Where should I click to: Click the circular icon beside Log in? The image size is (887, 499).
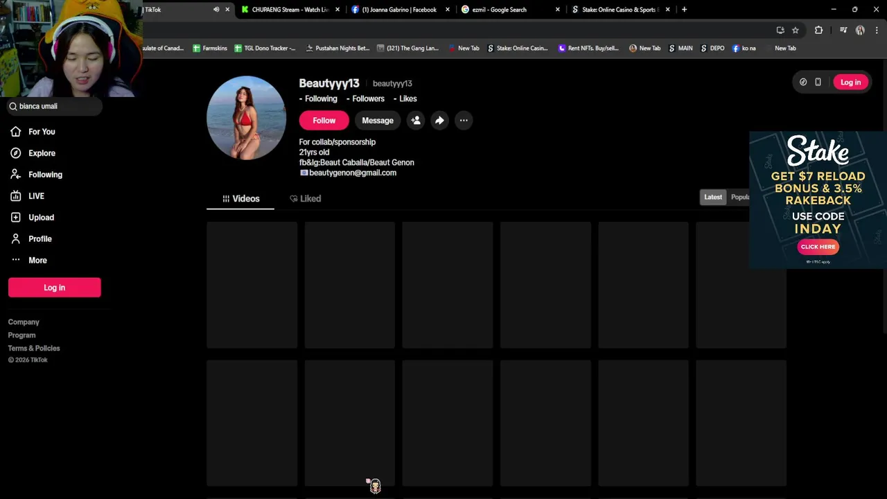pyautogui.click(x=803, y=82)
